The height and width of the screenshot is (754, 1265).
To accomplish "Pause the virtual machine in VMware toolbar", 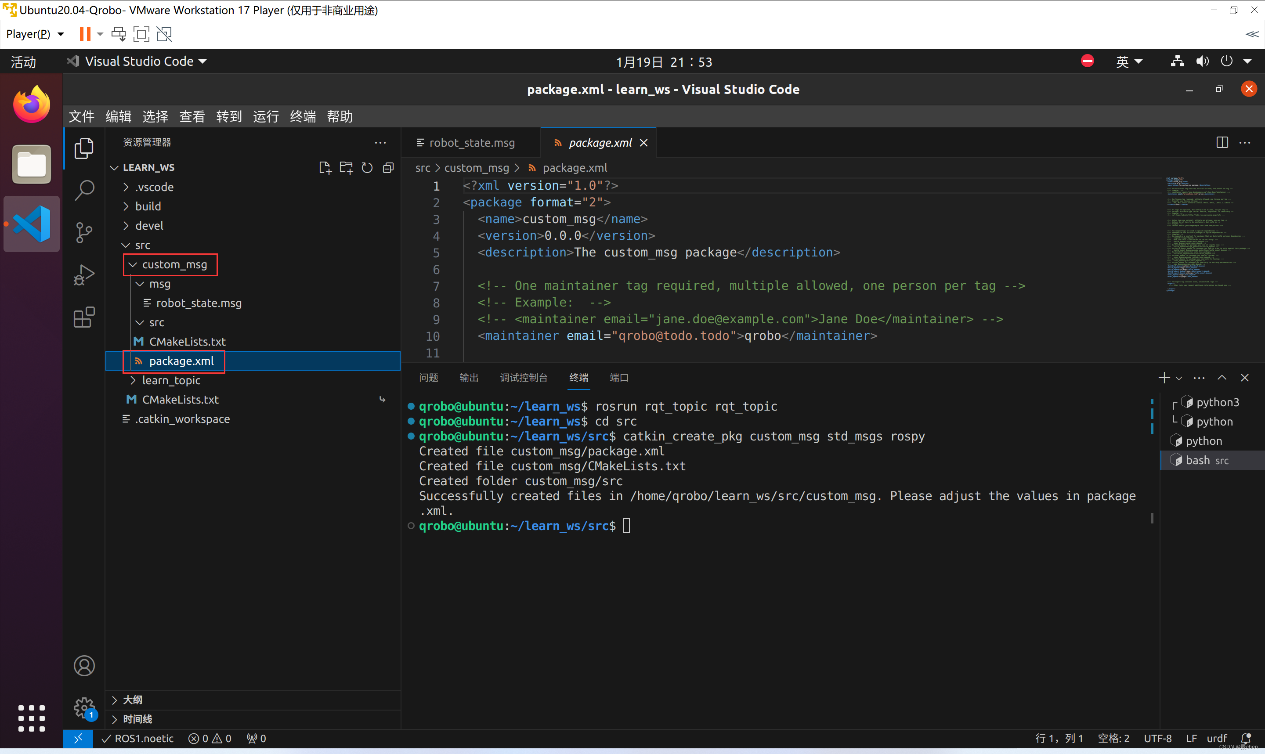I will pyautogui.click(x=84, y=34).
